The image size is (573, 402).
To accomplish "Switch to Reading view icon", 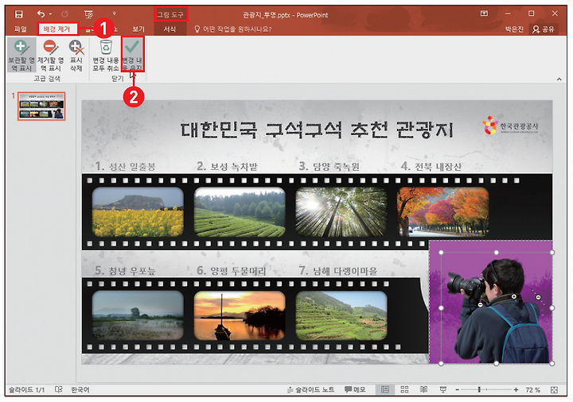I will (x=423, y=390).
